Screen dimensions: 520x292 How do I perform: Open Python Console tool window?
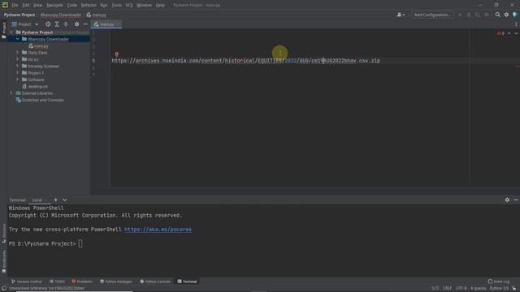[x=155, y=281]
